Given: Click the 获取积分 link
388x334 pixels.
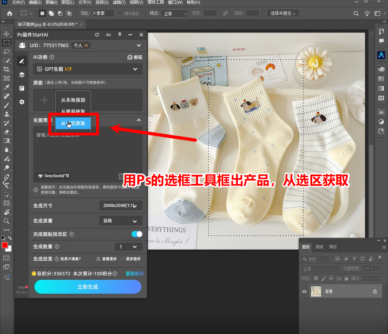Looking at the screenshot, I should [135, 274].
